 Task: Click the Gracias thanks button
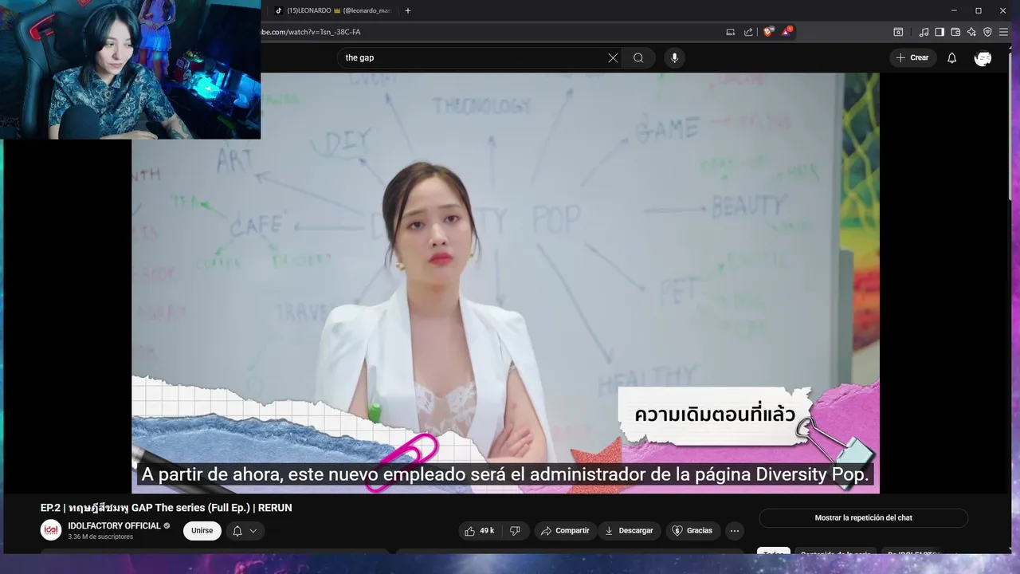pyautogui.click(x=692, y=531)
